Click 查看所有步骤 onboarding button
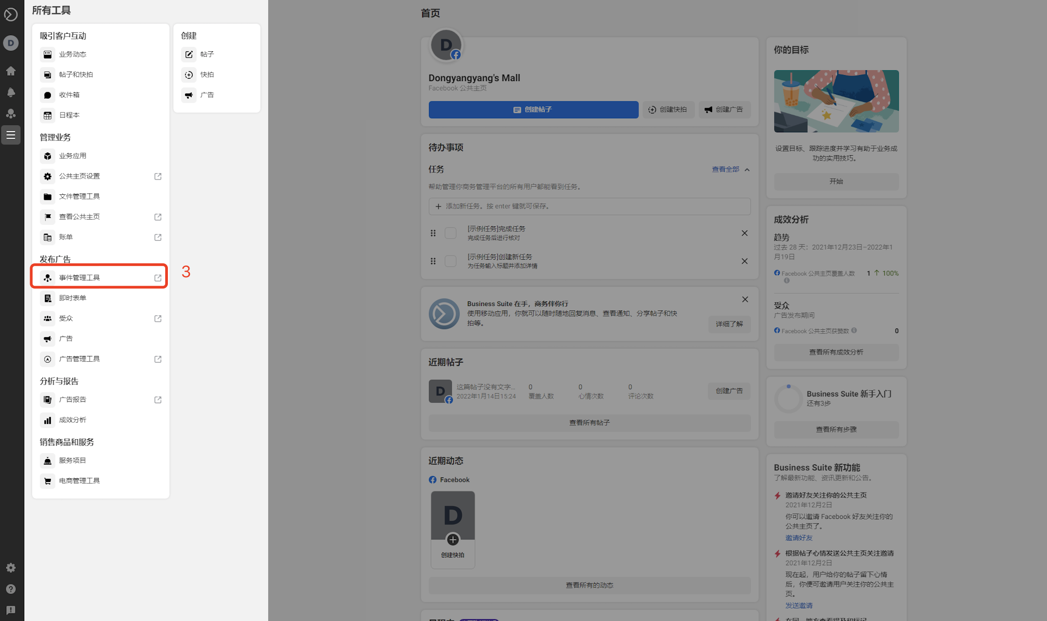 pos(836,430)
